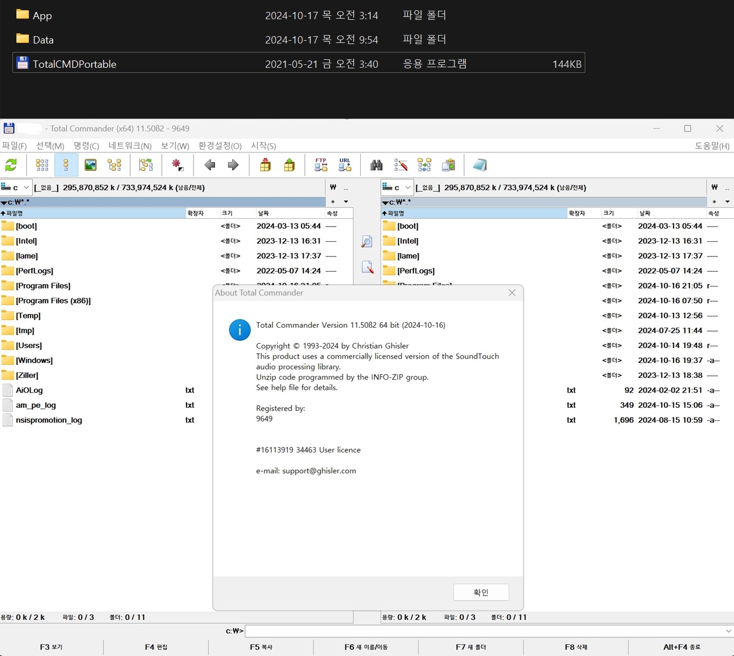This screenshot has height=656, width=734.
Task: Sort left panel by 파일명 column header
Action: click(x=93, y=213)
